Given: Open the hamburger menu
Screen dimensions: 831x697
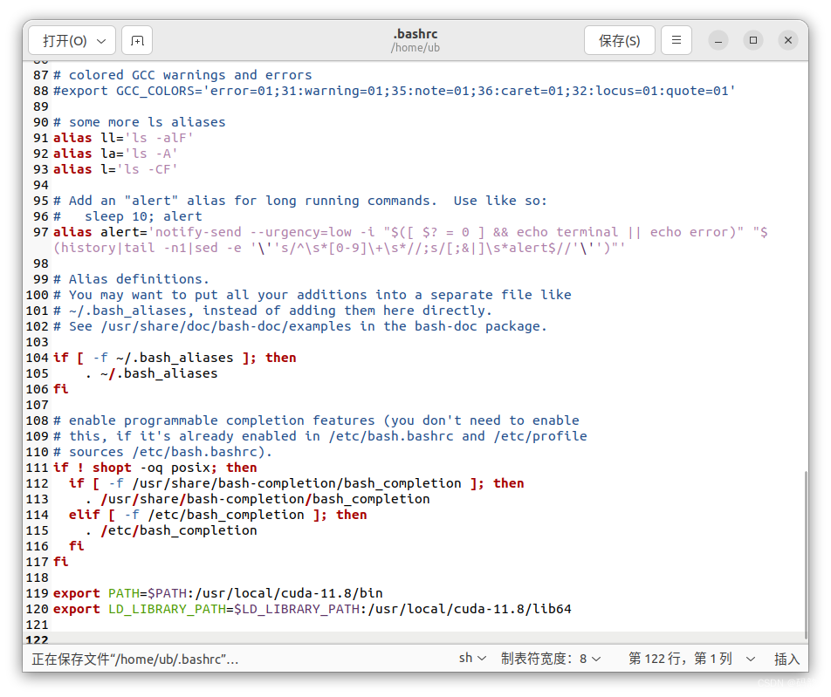Looking at the screenshot, I should pos(676,40).
